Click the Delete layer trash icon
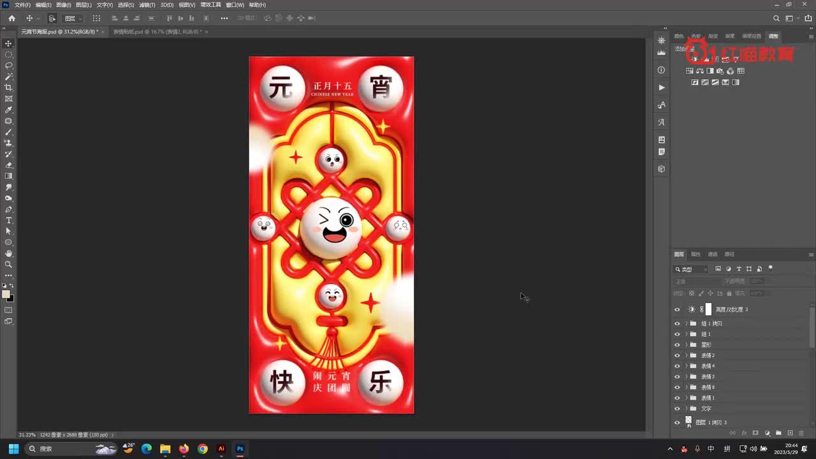 coord(801,433)
